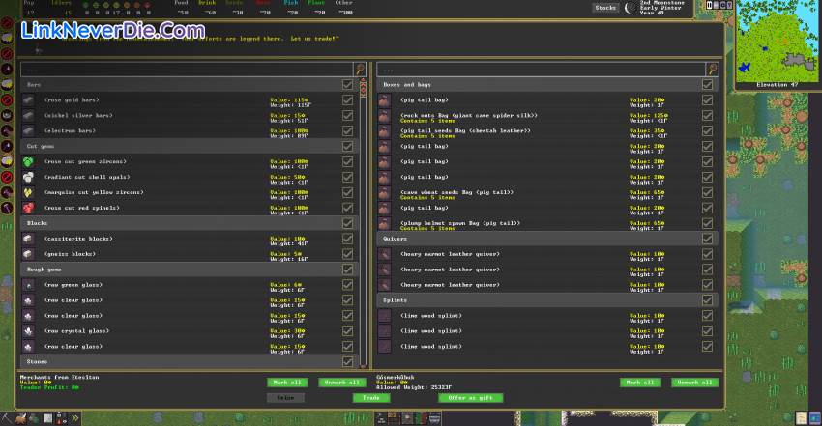Click the cassiterite blocks item icon
Image resolution: width=822 pixels, height=426 pixels.
[x=29, y=239]
